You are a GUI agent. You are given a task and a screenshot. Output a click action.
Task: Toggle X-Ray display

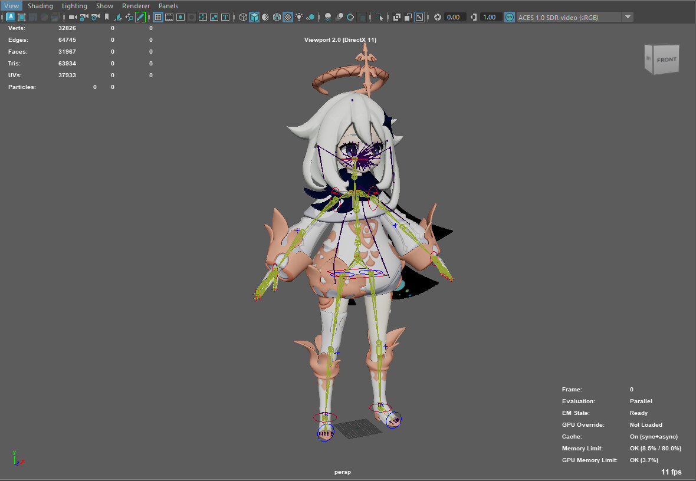pyautogui.click(x=396, y=17)
